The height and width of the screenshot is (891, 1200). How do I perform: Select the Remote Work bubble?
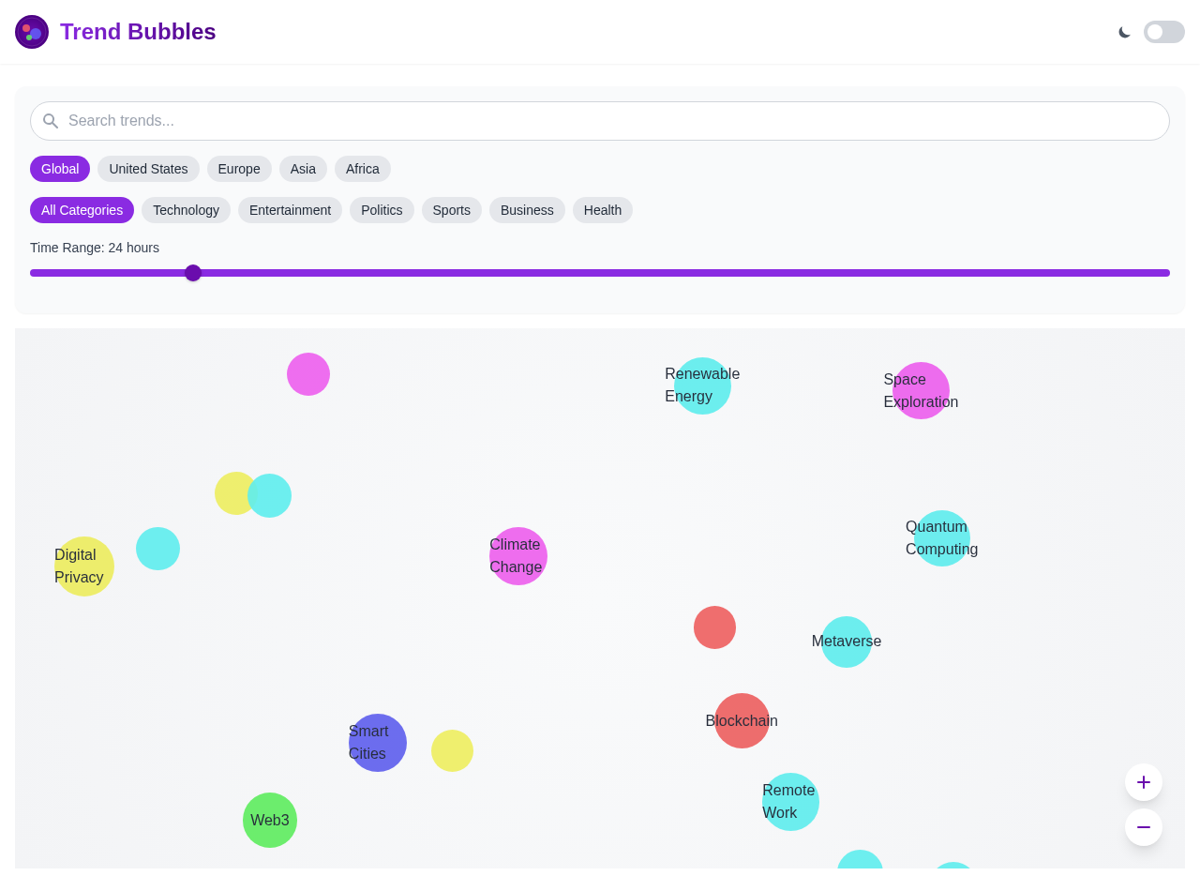[790, 801]
